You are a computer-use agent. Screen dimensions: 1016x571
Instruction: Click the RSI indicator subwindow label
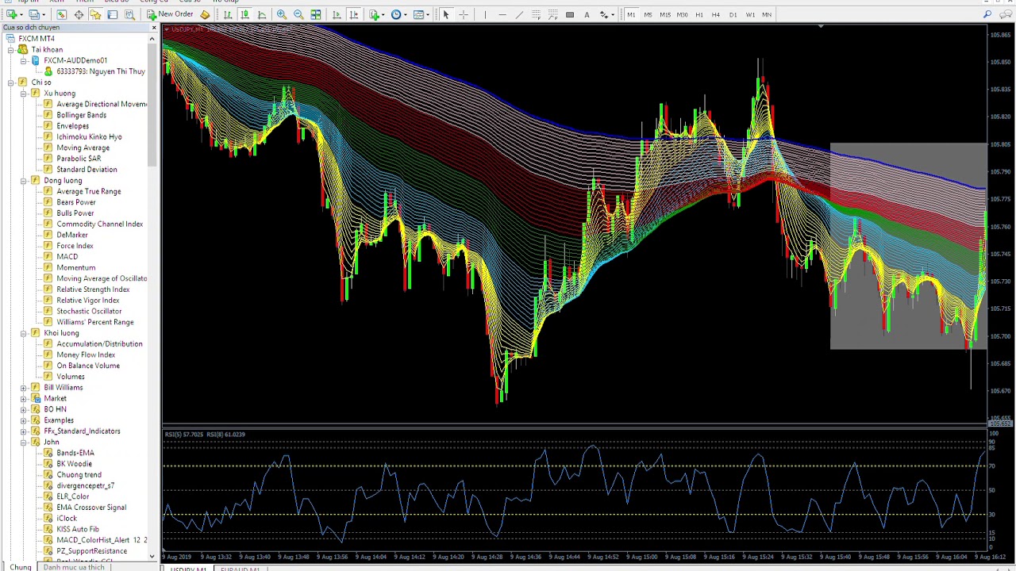pos(205,435)
